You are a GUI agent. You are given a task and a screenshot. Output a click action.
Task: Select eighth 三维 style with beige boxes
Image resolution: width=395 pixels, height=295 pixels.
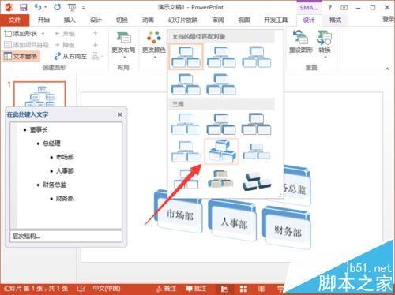221,179
